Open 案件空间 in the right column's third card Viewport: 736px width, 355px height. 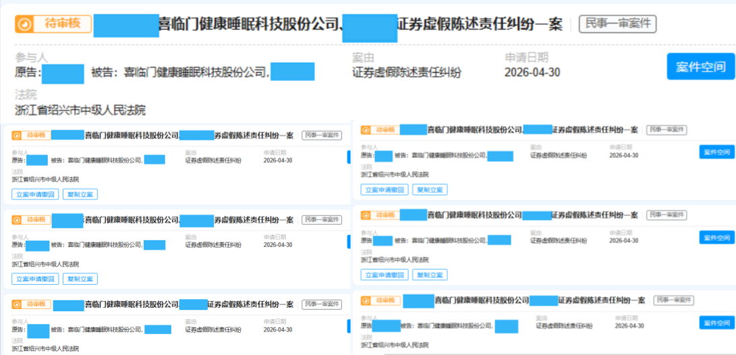pyautogui.click(x=716, y=323)
